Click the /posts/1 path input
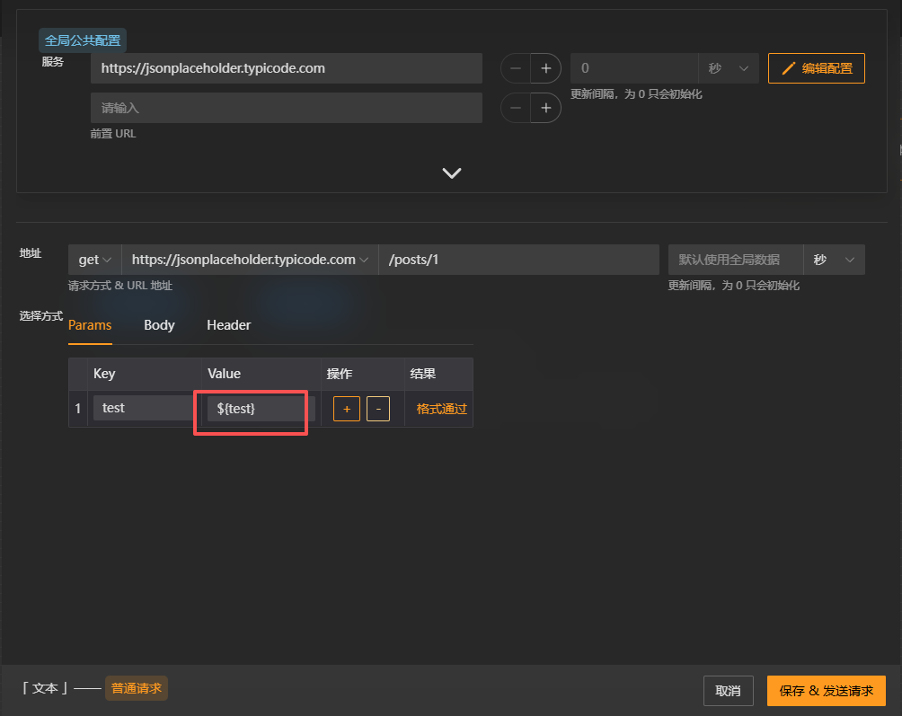Image resolution: width=902 pixels, height=716 pixels. click(519, 260)
